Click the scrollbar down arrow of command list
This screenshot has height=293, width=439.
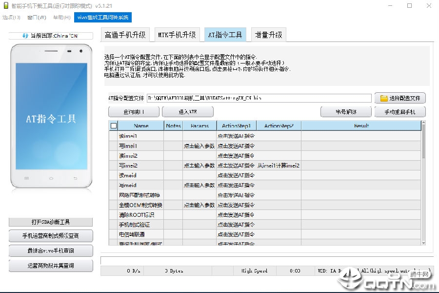coord(423,243)
